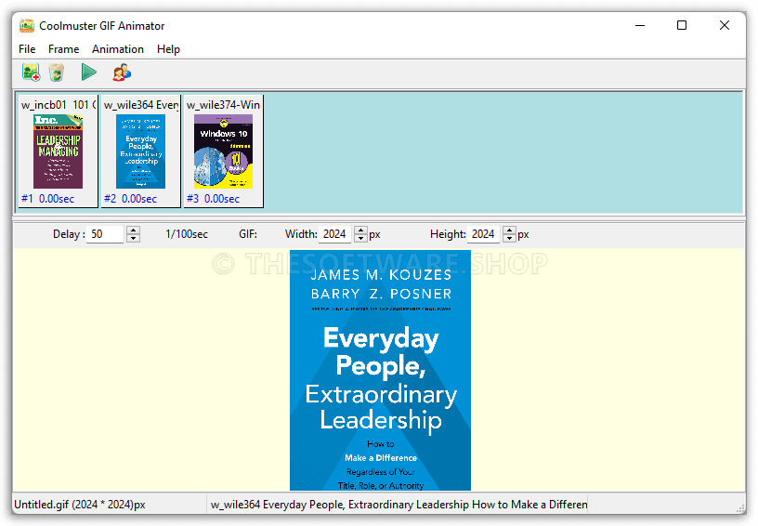Click the Delete frame recycle bin icon
The height and width of the screenshot is (526, 758).
(x=57, y=72)
